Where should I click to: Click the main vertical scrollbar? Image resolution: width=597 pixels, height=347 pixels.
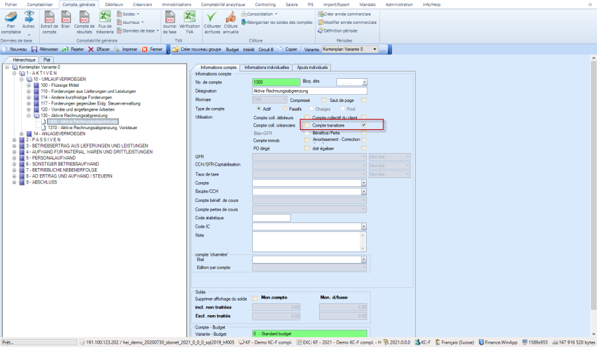[x=593, y=196]
